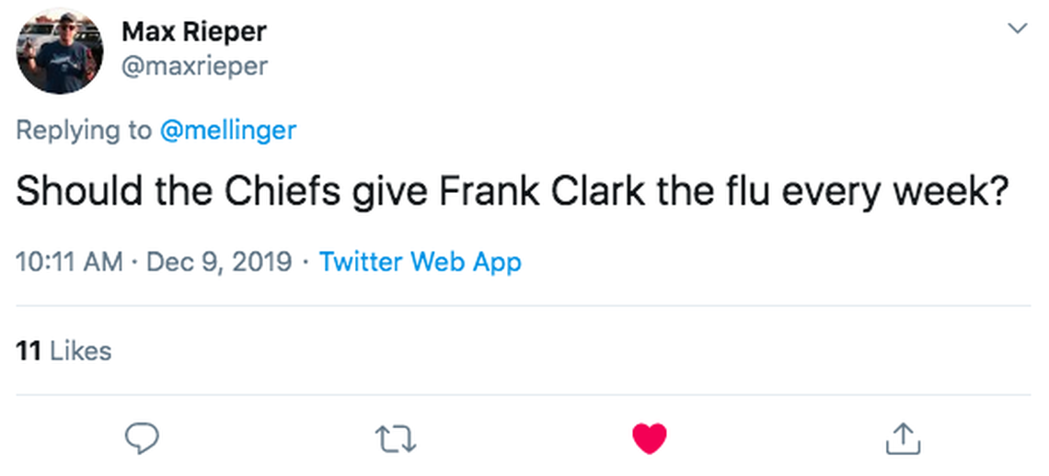Visit the @mellinger profile link

point(227,130)
